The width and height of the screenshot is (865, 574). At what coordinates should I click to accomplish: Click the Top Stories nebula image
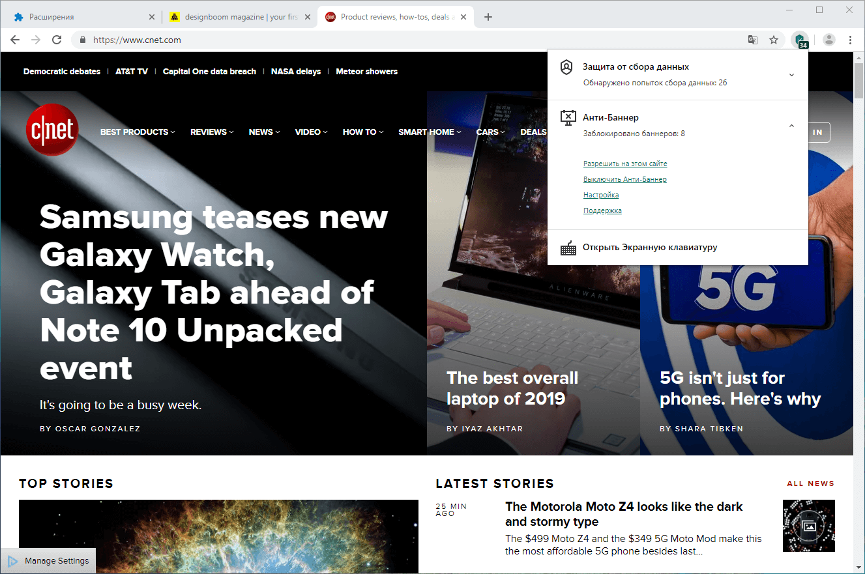[218, 537]
